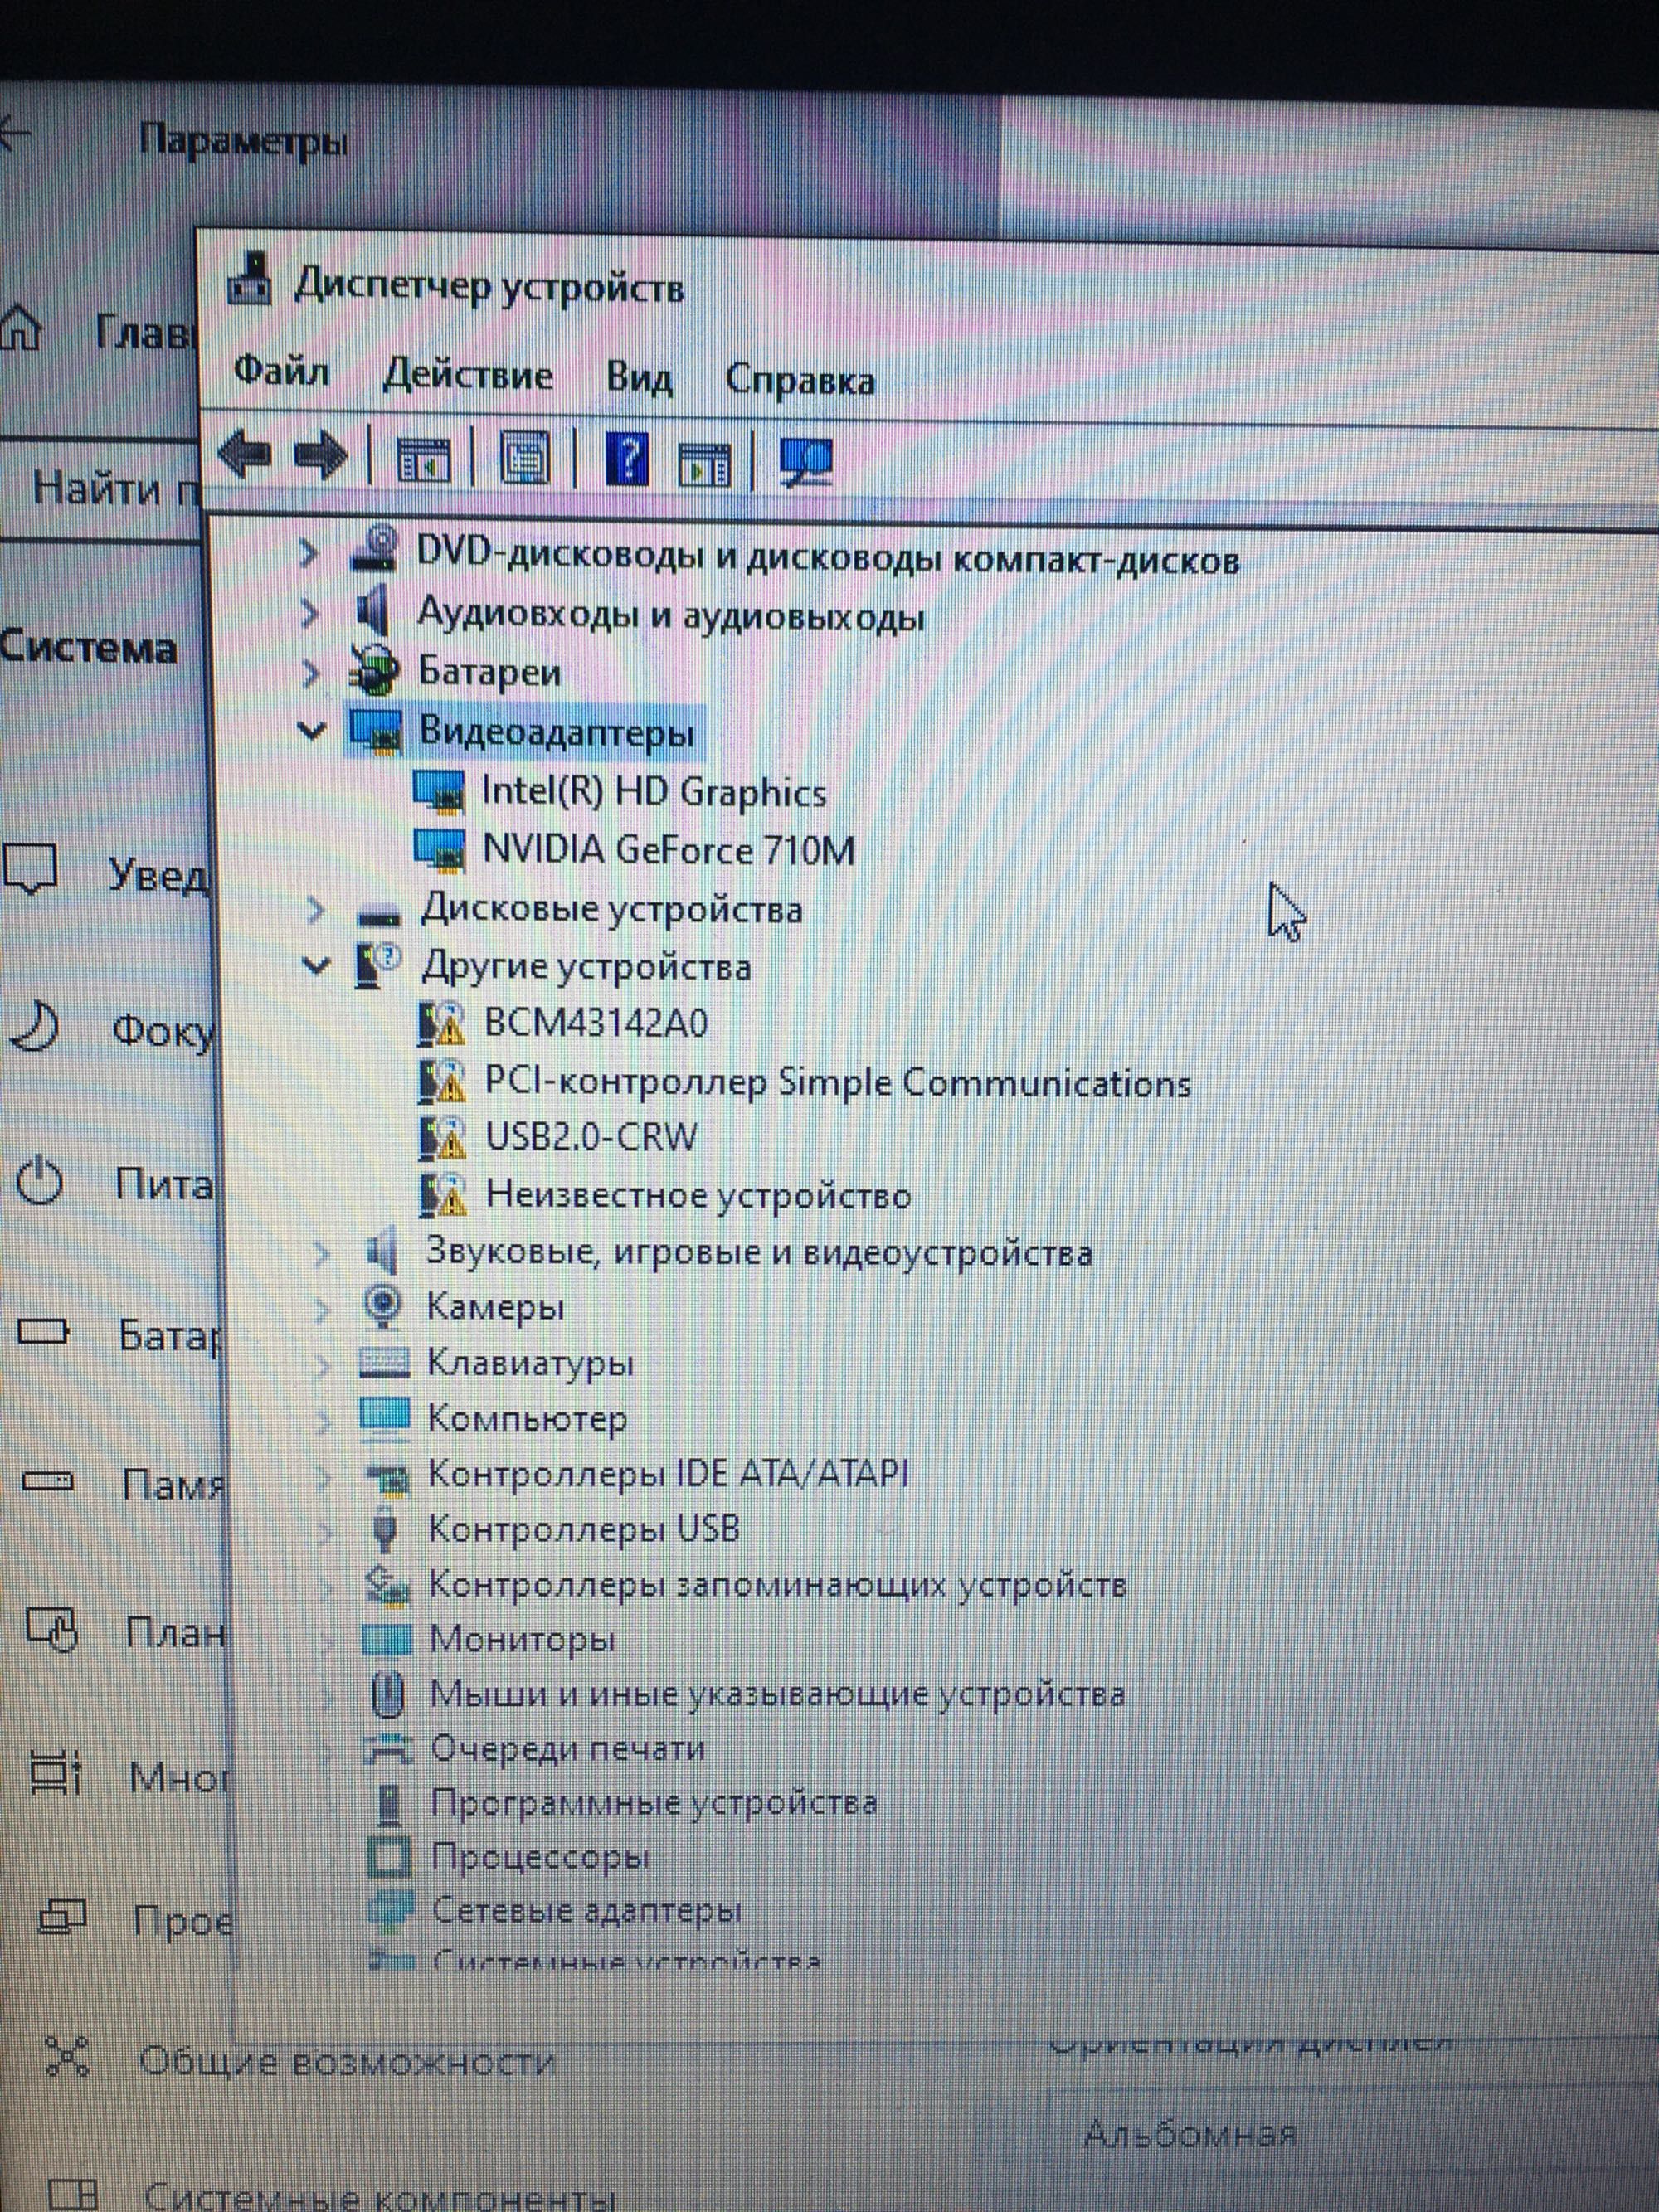
Task: Select Intel(R) HD Graphics adapter
Action: pos(654,792)
